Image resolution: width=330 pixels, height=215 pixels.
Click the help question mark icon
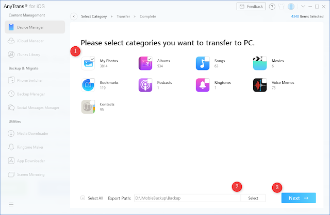(x=272, y=7)
